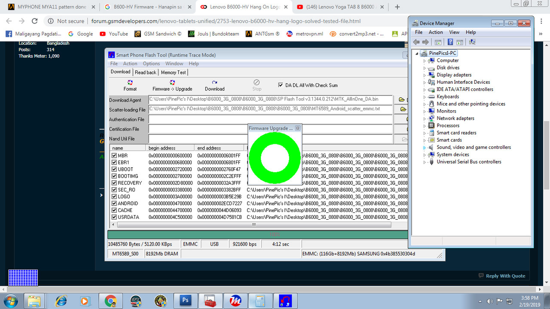Open the GSM Sandwich bookmark
The image size is (550, 309).
(158, 34)
